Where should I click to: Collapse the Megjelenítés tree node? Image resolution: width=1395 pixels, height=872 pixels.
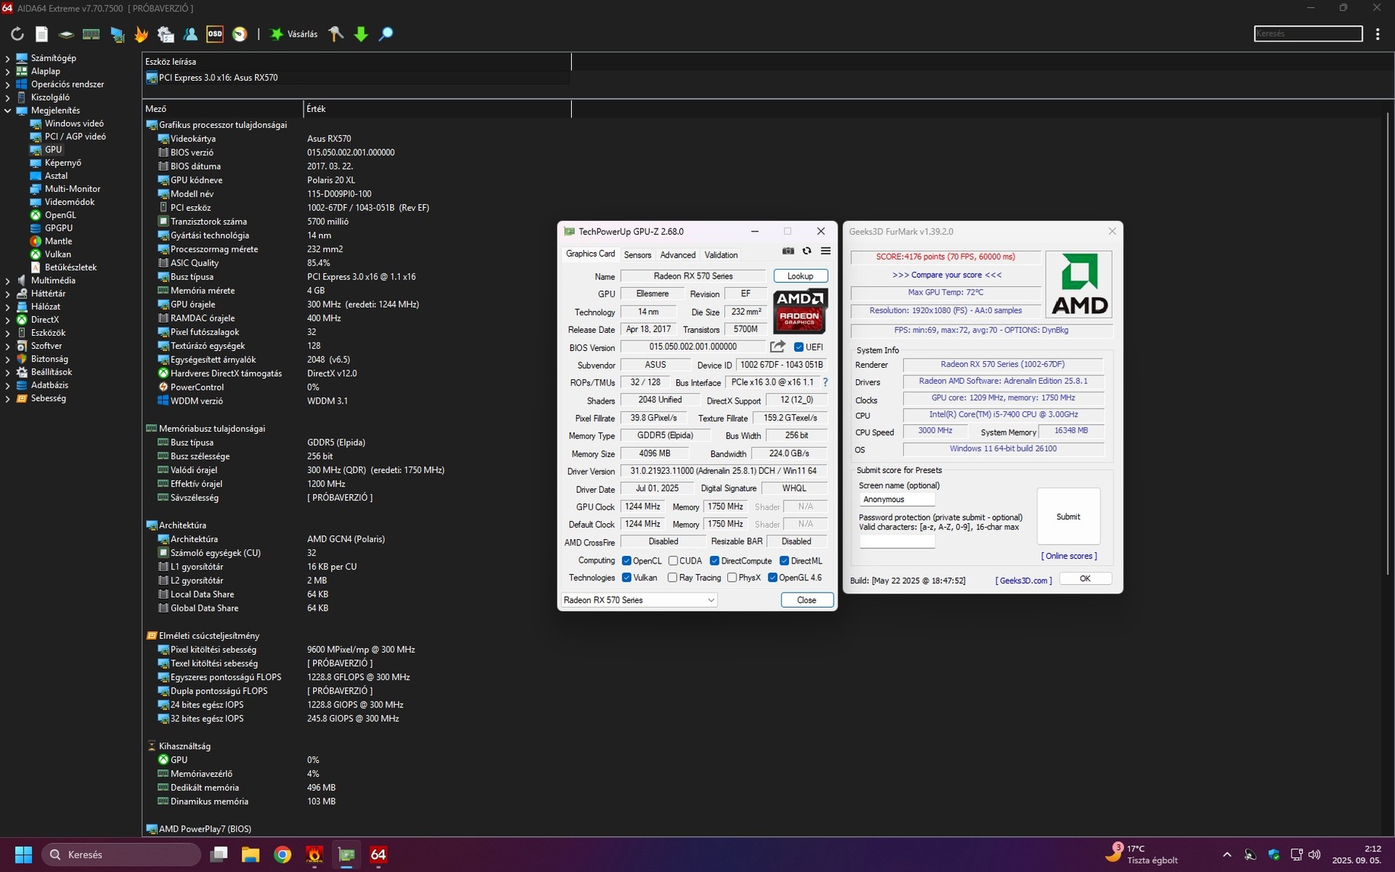point(8,110)
